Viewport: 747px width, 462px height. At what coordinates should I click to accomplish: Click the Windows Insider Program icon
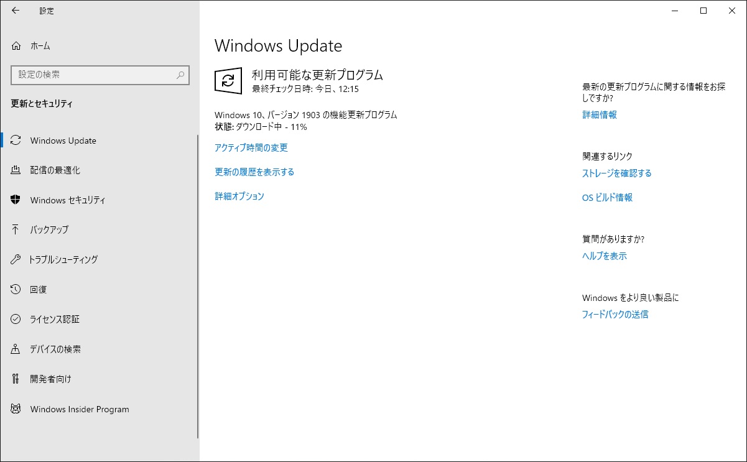tap(16, 409)
